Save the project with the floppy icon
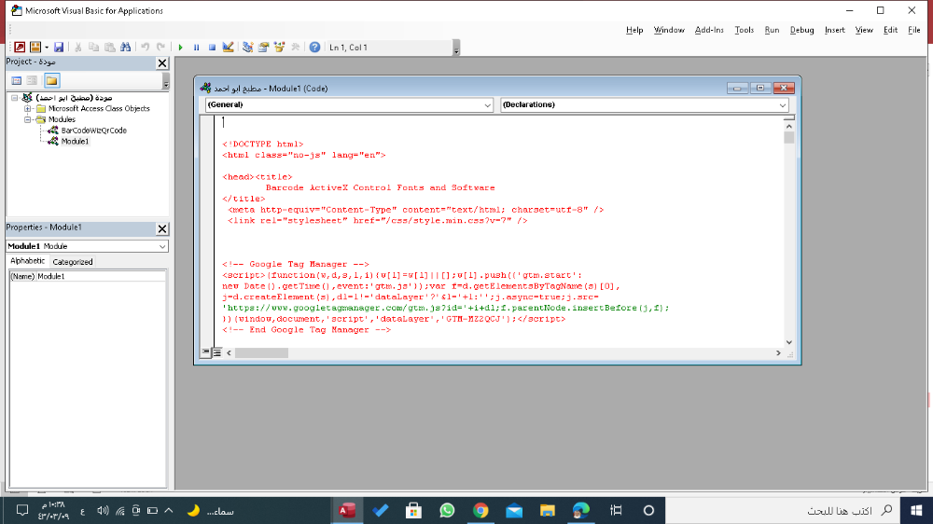Screen dimensions: 933x524 (58, 47)
